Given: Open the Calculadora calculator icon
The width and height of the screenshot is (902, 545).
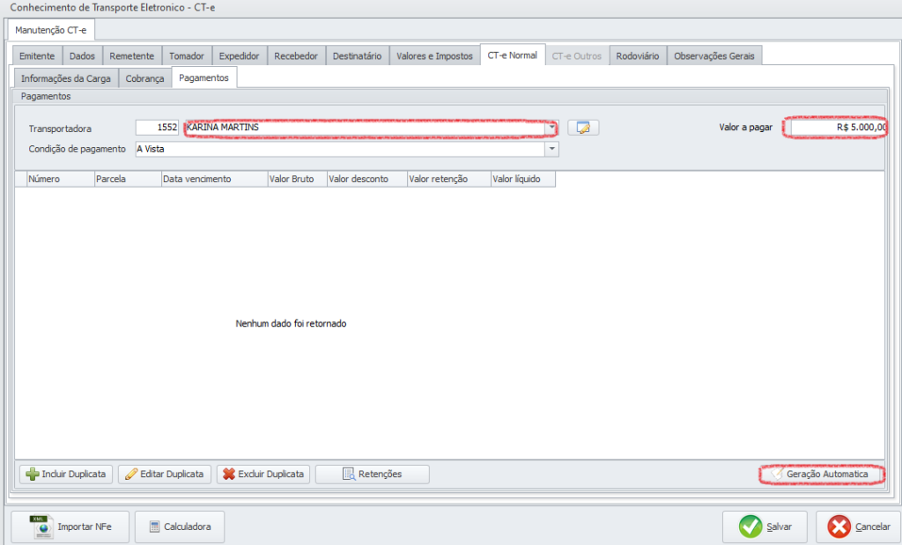Looking at the screenshot, I should pyautogui.click(x=154, y=527).
